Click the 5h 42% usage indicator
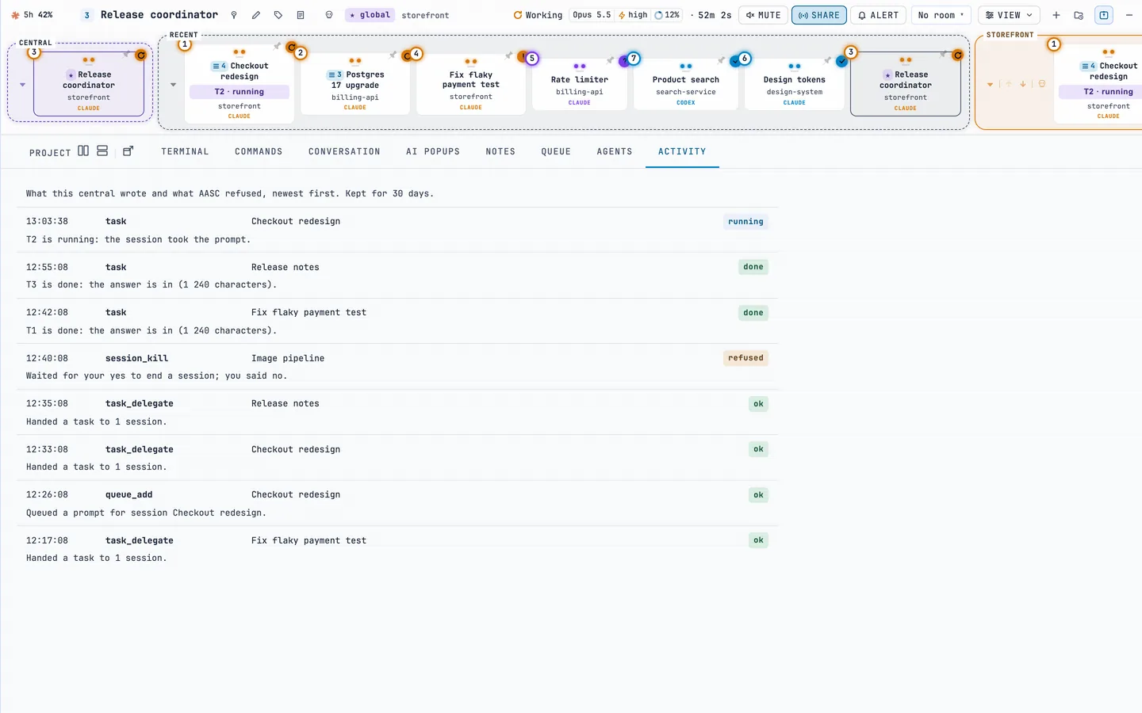 click(32, 15)
